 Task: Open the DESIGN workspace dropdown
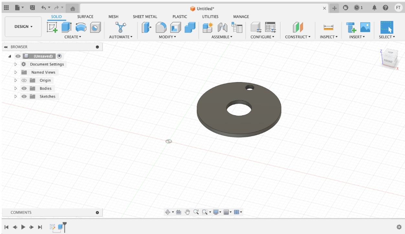click(23, 27)
